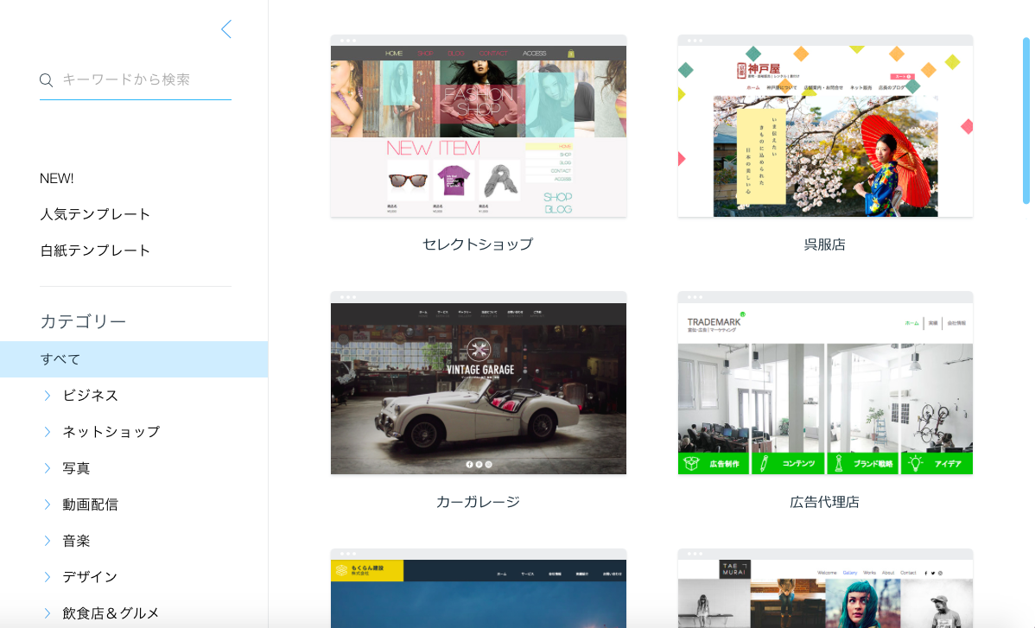Viewport: 1035px width, 628px height.
Task: Focus the キーワードから検索 search field
Action: point(136,80)
